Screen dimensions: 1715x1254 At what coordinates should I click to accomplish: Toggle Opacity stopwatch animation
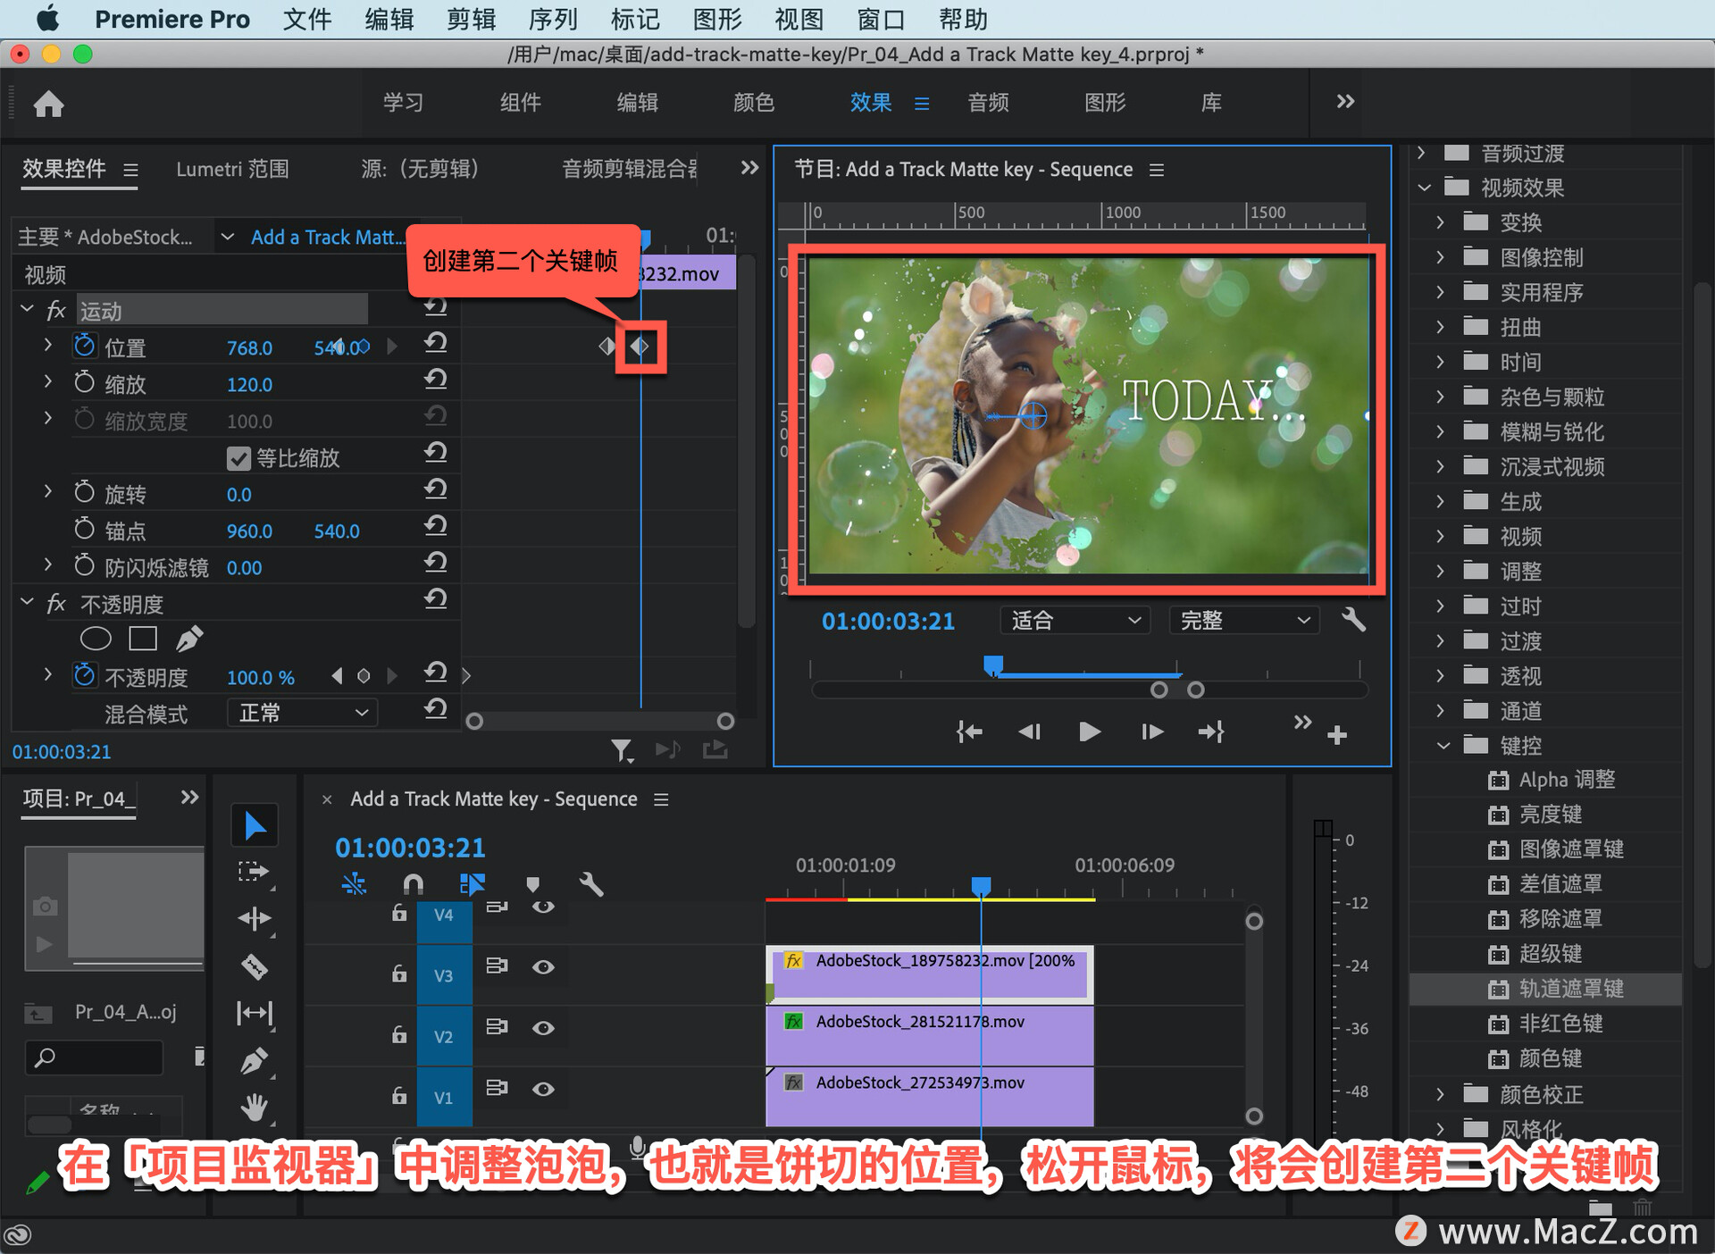[x=84, y=675]
